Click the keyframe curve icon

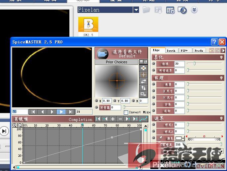tap(143, 119)
